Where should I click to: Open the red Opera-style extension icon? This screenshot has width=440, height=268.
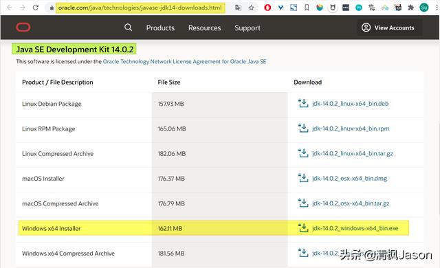tap(267, 8)
